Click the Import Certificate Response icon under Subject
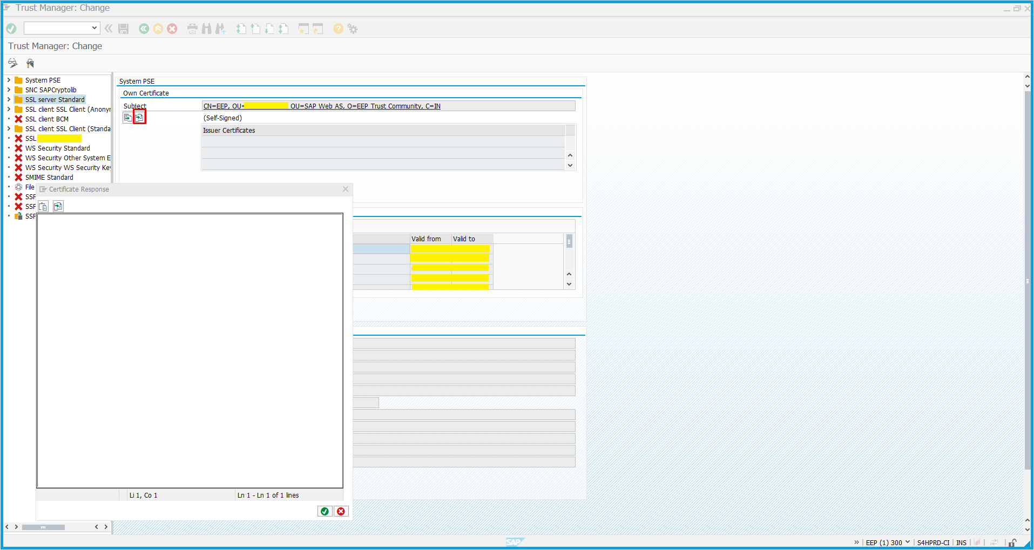Viewport: 1034px width, 550px height. (139, 117)
